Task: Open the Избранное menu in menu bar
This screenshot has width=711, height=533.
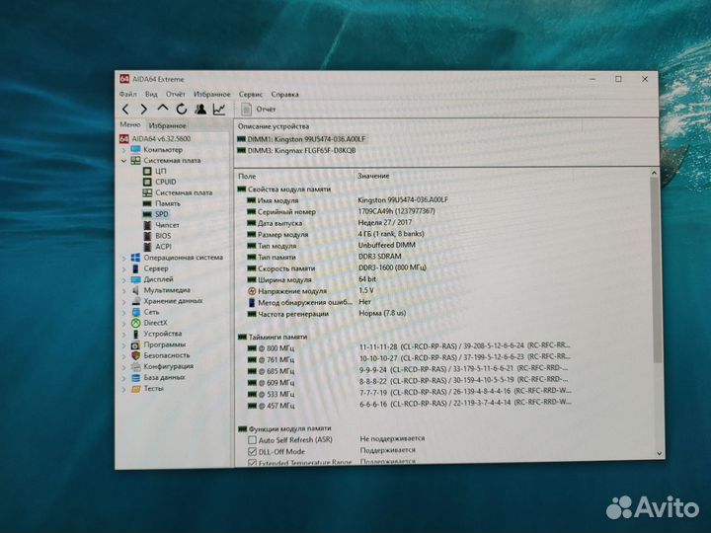Action: (x=211, y=95)
